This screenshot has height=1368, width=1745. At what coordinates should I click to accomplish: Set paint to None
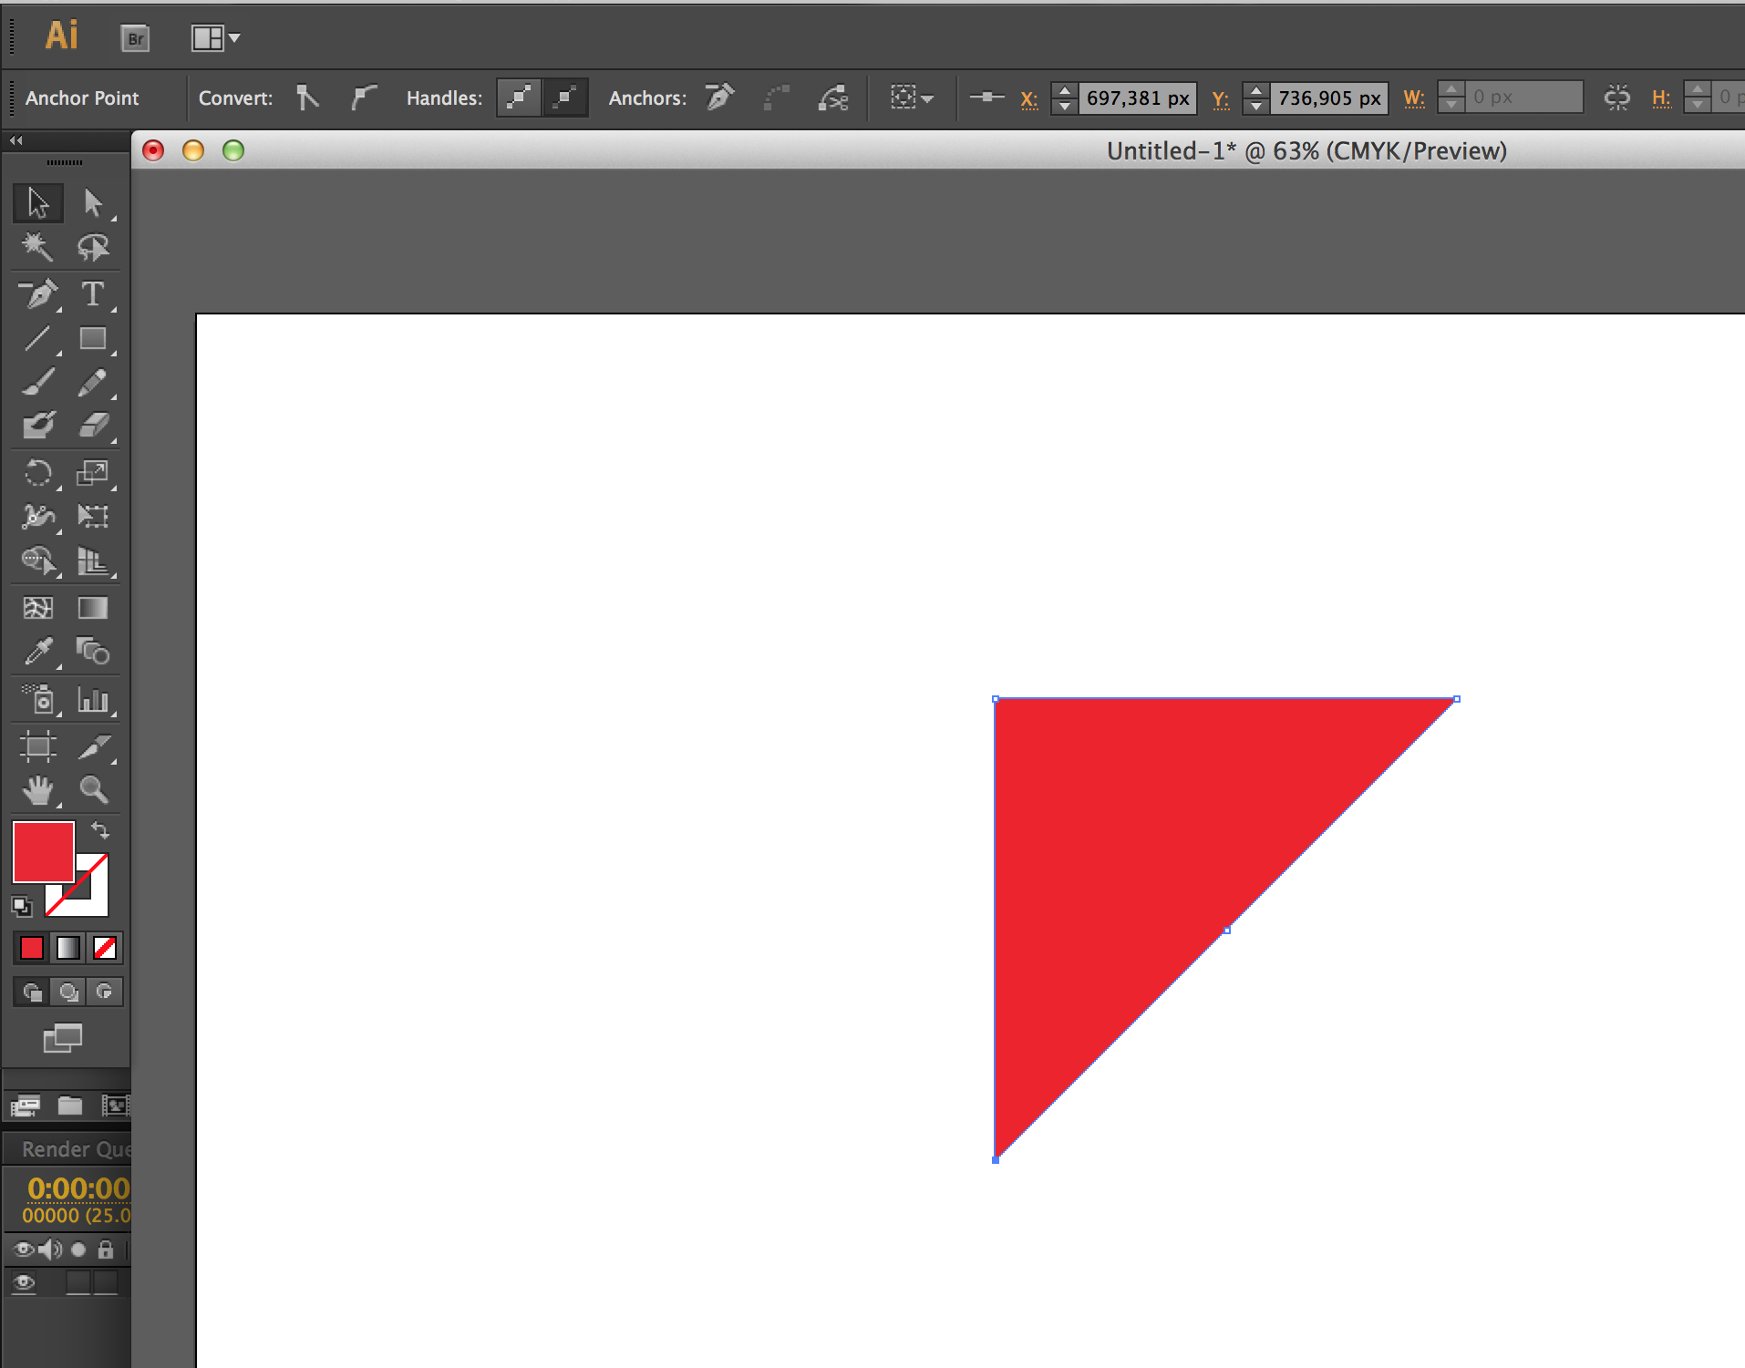pos(105,948)
